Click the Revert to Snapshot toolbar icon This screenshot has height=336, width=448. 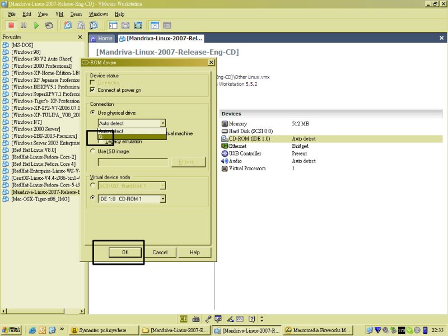[81, 25]
